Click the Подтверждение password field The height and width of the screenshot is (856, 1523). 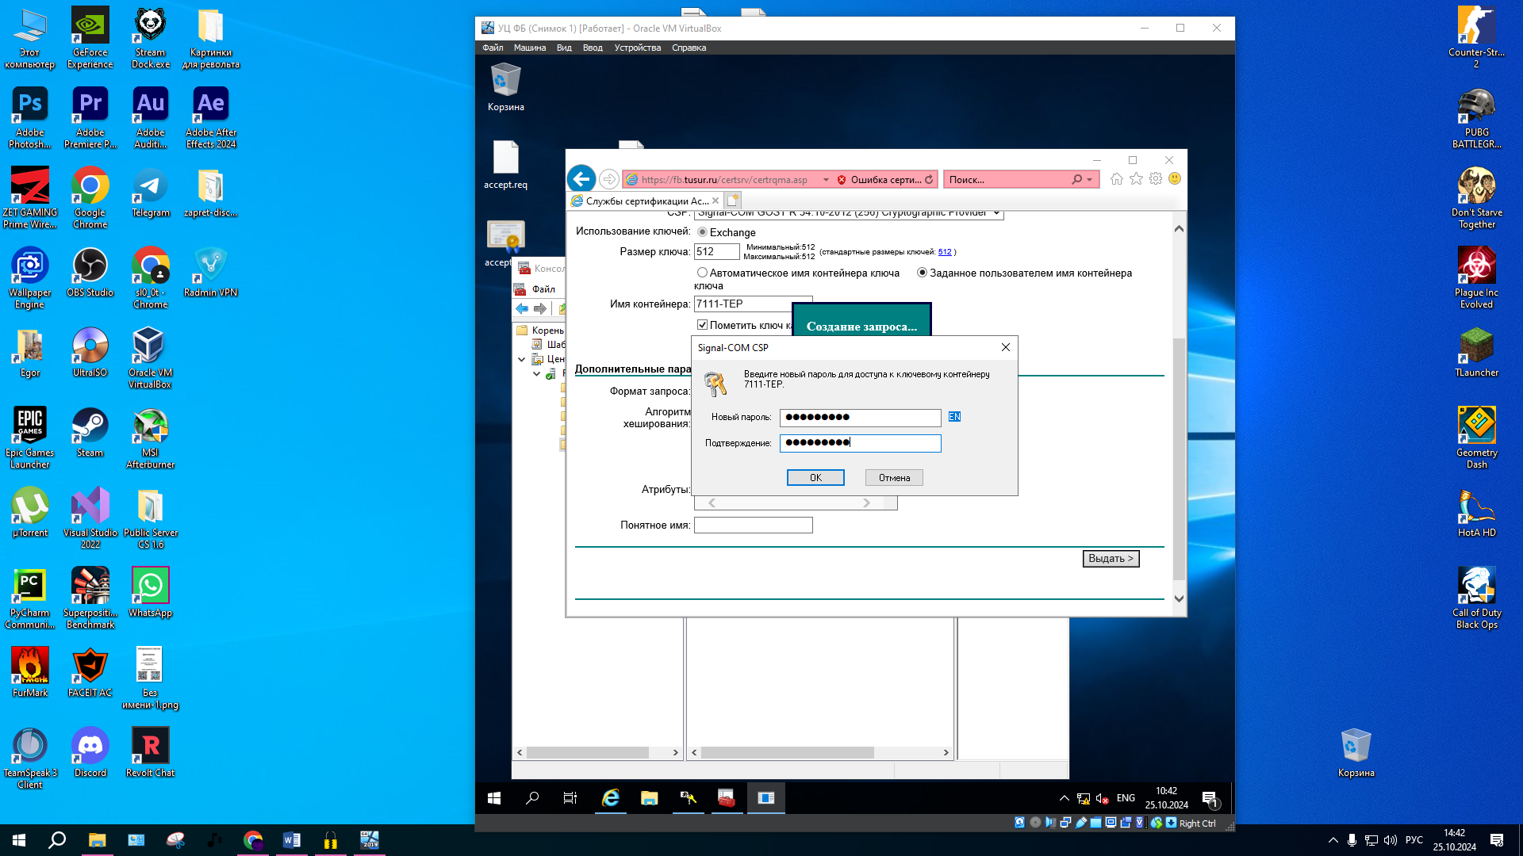(860, 443)
